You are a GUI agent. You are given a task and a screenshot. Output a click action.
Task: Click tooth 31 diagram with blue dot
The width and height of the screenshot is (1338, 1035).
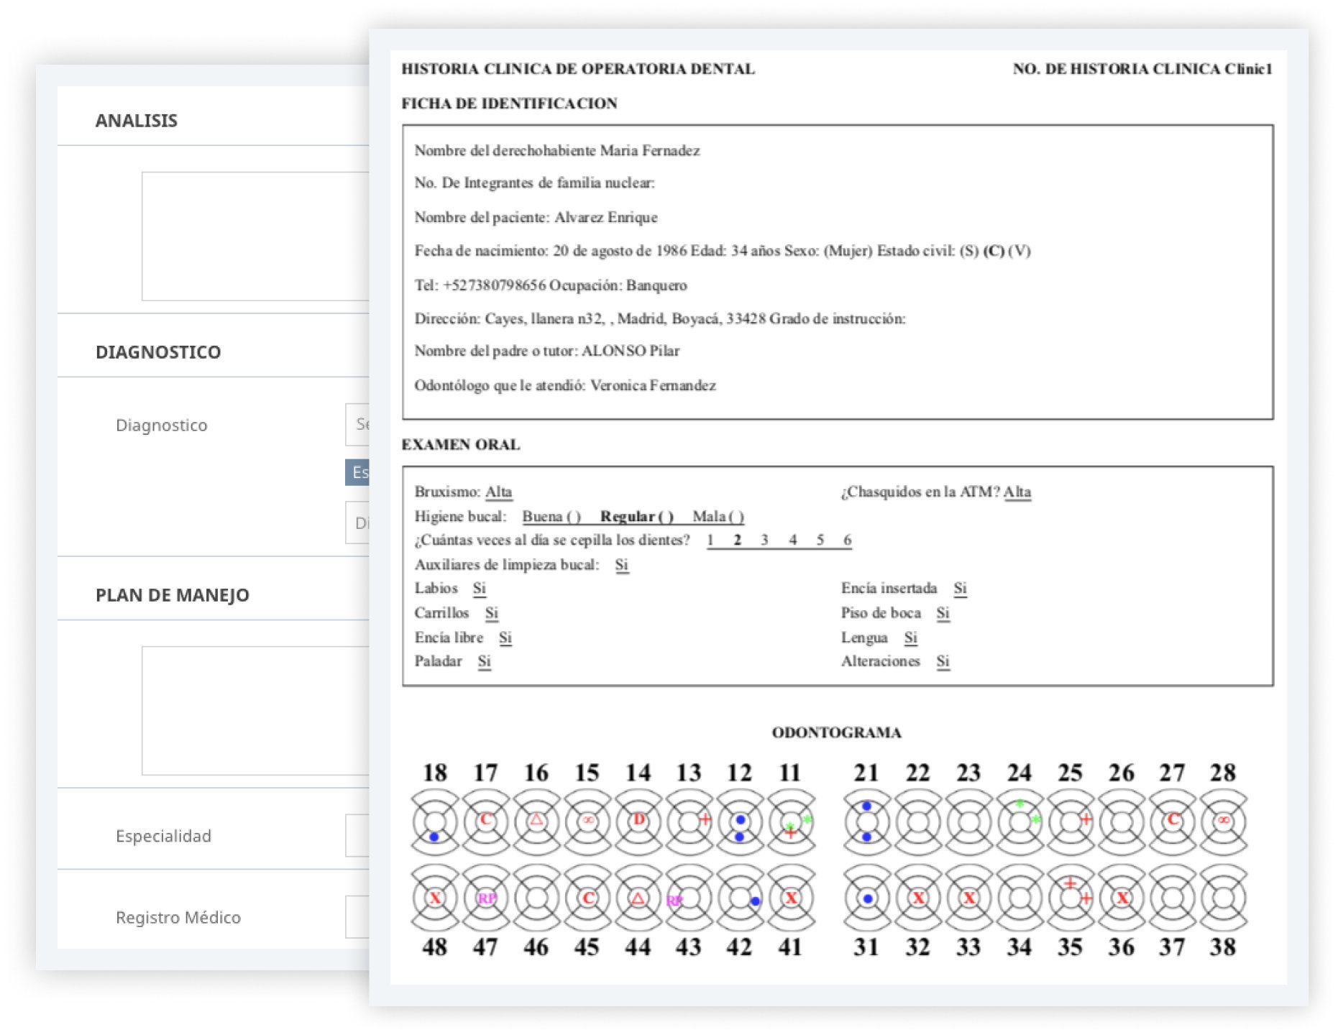867,898
